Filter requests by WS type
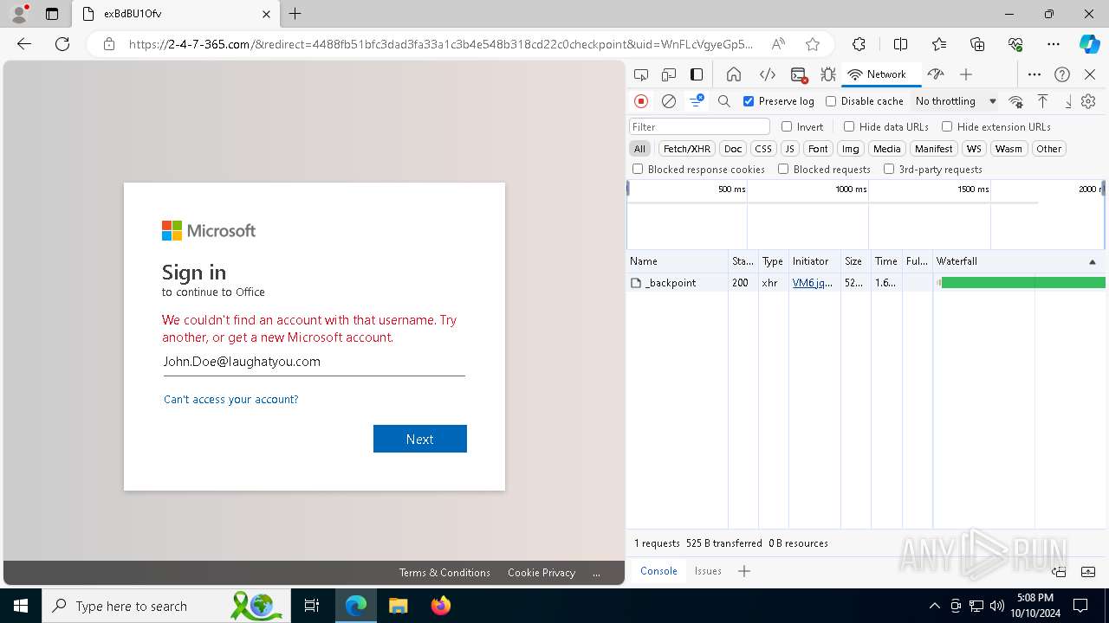The image size is (1109, 623). click(x=974, y=149)
